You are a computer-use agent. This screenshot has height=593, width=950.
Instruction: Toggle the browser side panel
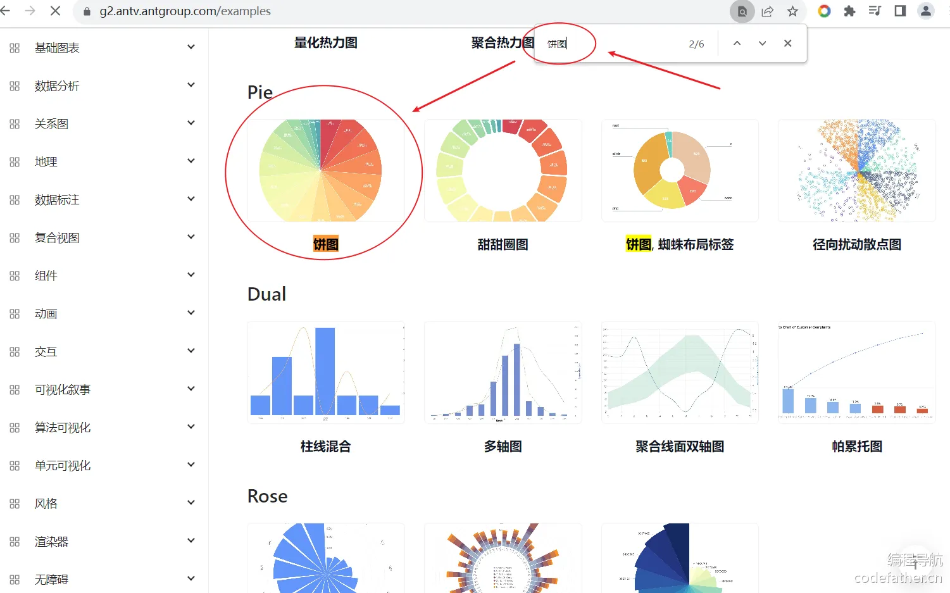pyautogui.click(x=900, y=11)
